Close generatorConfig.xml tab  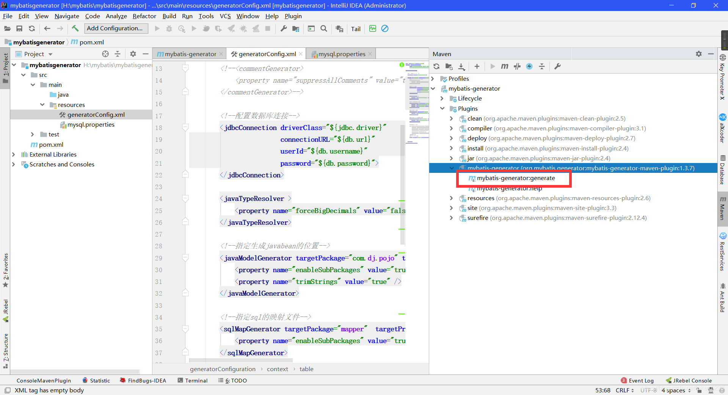[x=301, y=54]
